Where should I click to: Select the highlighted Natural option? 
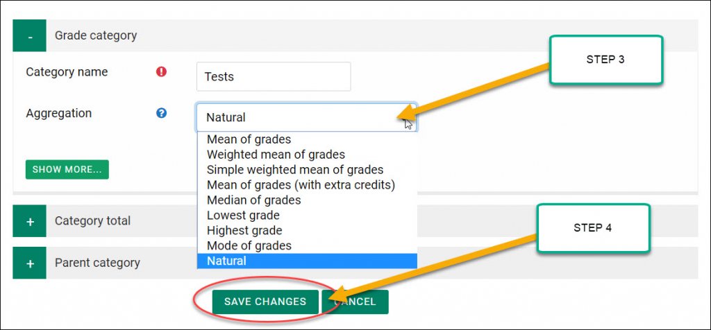click(307, 261)
